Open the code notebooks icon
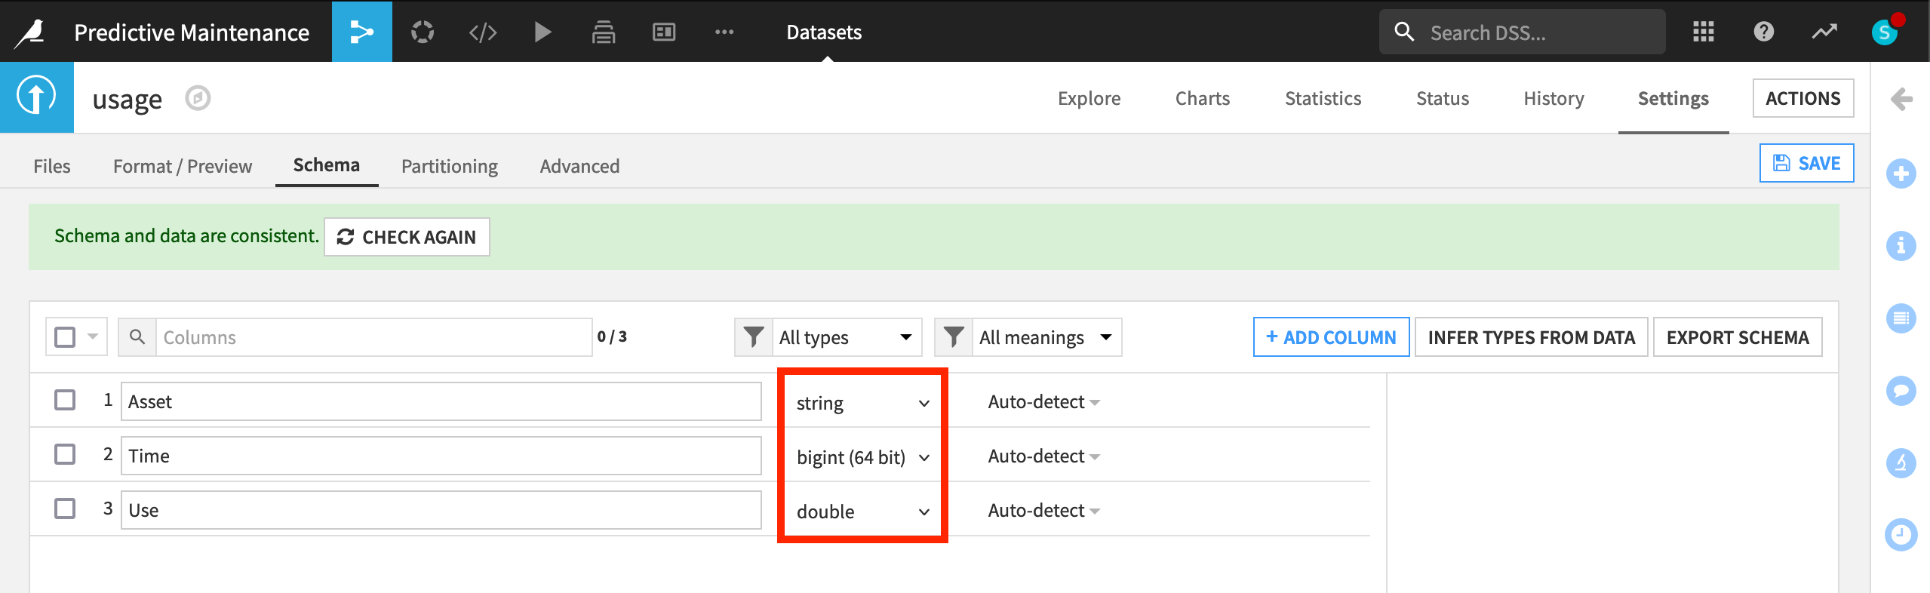 [483, 32]
